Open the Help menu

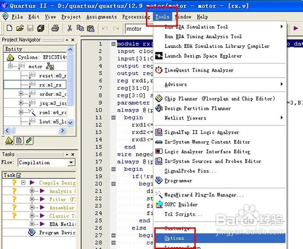(202, 17)
